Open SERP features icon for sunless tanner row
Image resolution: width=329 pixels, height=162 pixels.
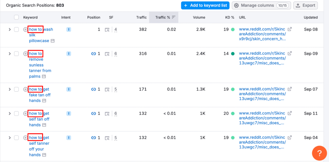[x=108, y=54]
